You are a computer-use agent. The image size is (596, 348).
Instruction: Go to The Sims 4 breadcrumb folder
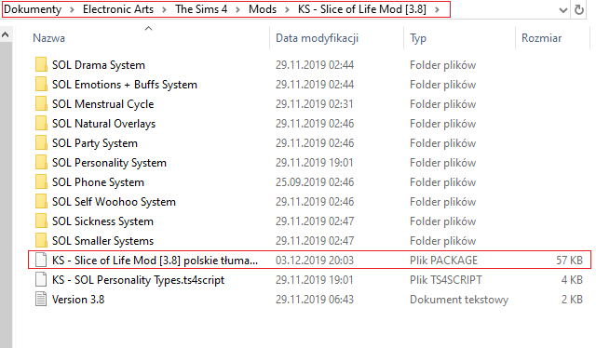pyautogui.click(x=201, y=9)
